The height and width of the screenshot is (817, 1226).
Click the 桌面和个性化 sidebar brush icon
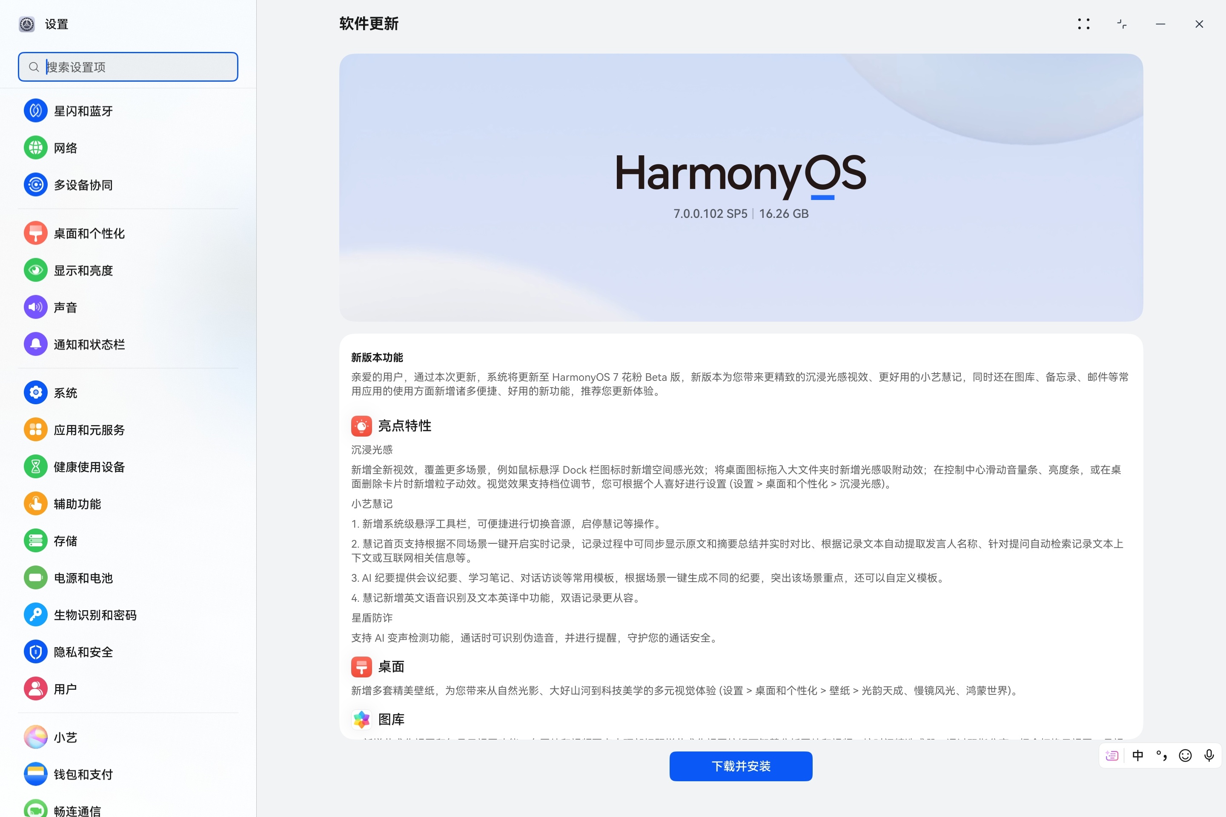point(35,234)
